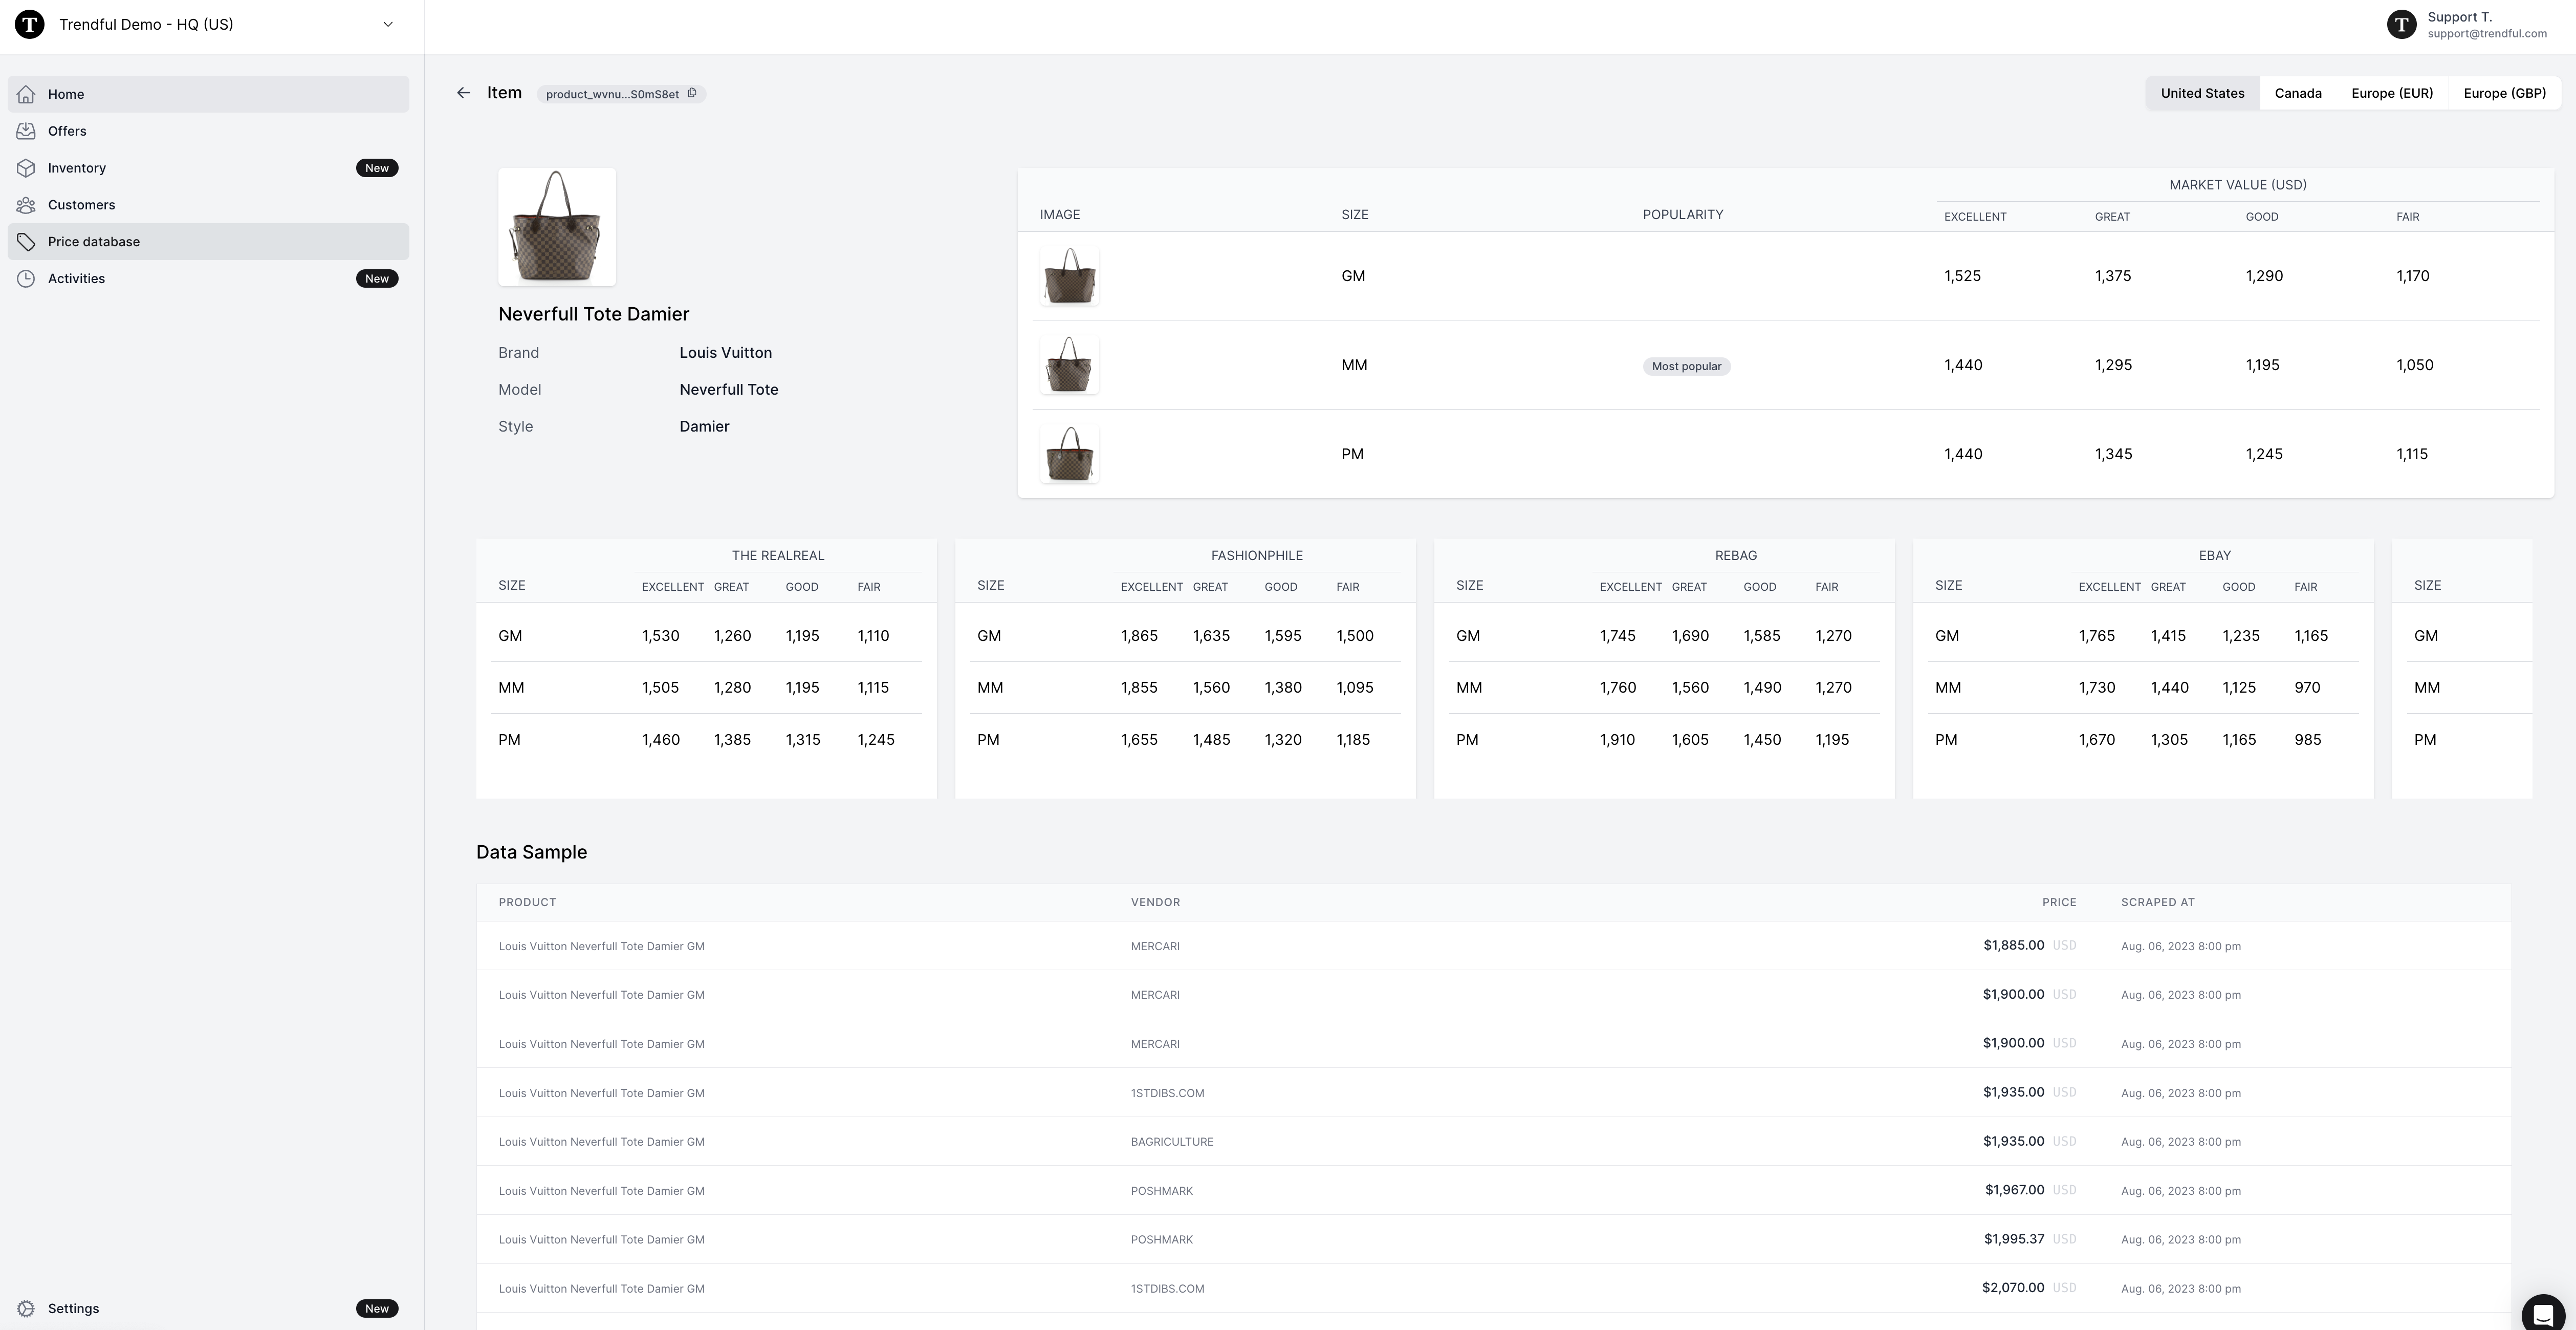Open Settings in the sidebar

[208, 1309]
